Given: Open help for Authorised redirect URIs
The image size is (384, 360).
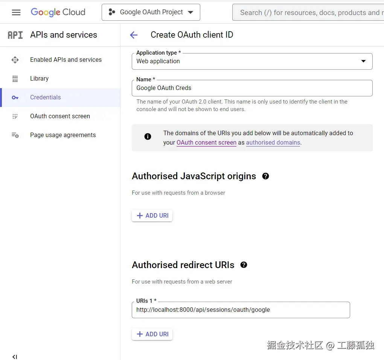Looking at the screenshot, I should 244,265.
